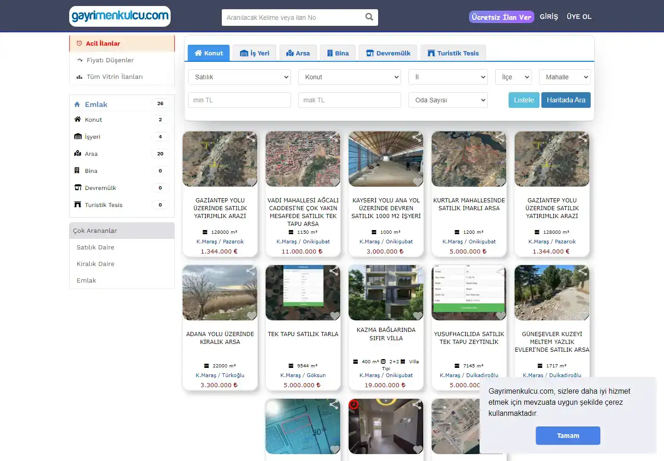Favorite the VADİ MAHALLESİ AĞCALI listing heart
This screenshot has height=461, width=664.
click(335, 182)
